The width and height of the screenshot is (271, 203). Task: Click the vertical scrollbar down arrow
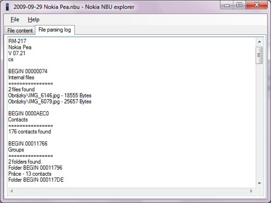259,183
